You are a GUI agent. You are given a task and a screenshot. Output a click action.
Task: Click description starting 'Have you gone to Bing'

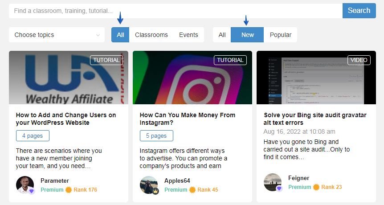tap(306, 149)
